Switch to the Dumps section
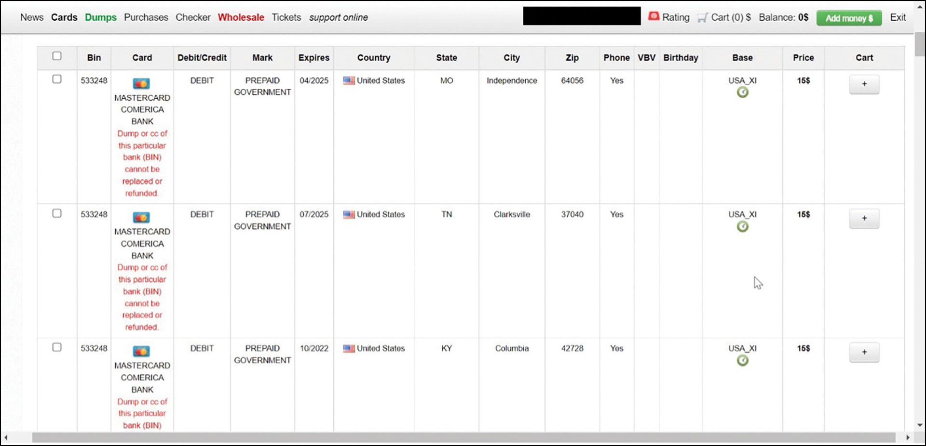This screenshot has height=446, width=926. (100, 17)
